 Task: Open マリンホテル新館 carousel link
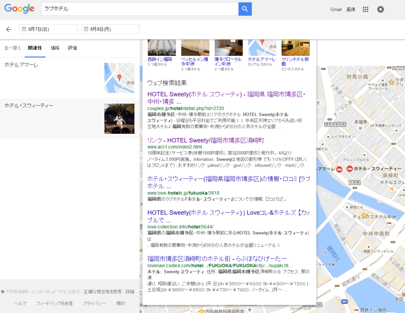tap(295, 61)
